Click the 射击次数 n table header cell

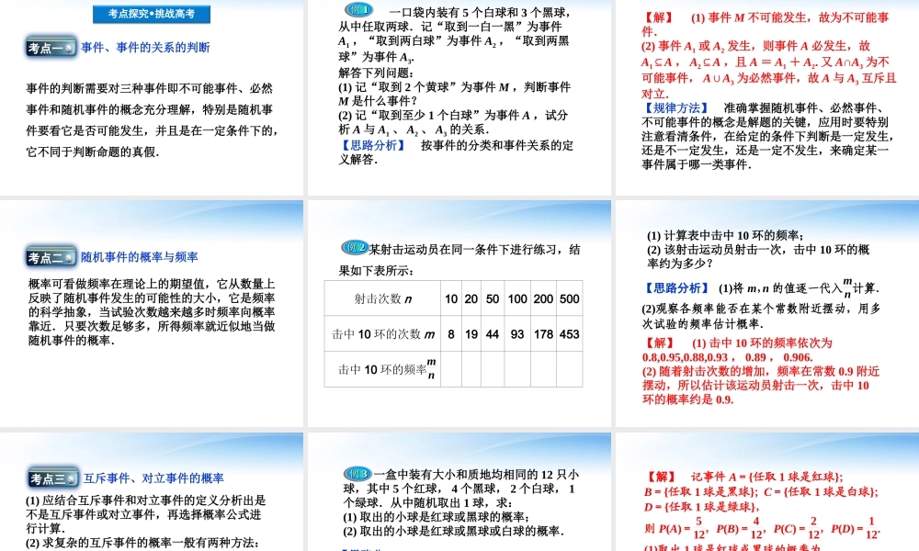382,298
